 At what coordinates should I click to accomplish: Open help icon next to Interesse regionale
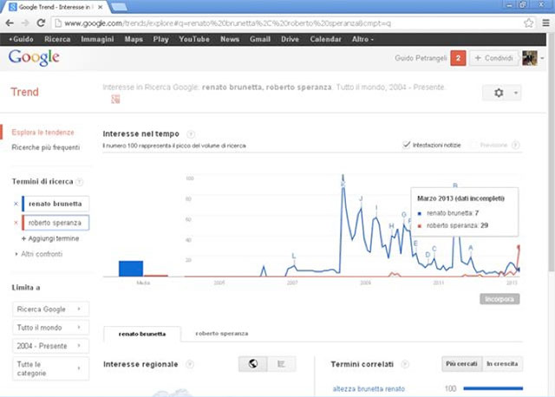pos(190,364)
